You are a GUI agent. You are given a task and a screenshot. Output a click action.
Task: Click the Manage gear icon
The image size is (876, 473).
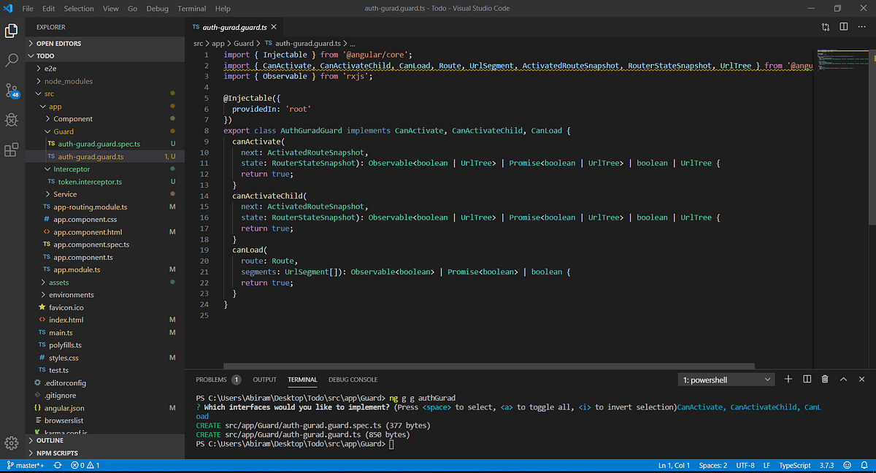12,443
